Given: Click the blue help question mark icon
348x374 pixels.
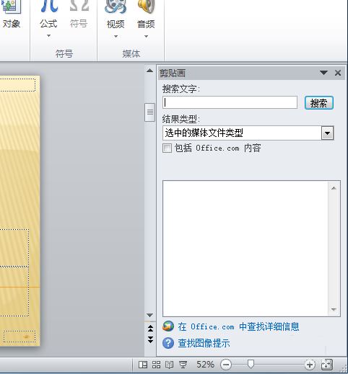Looking at the screenshot, I should pos(168,343).
